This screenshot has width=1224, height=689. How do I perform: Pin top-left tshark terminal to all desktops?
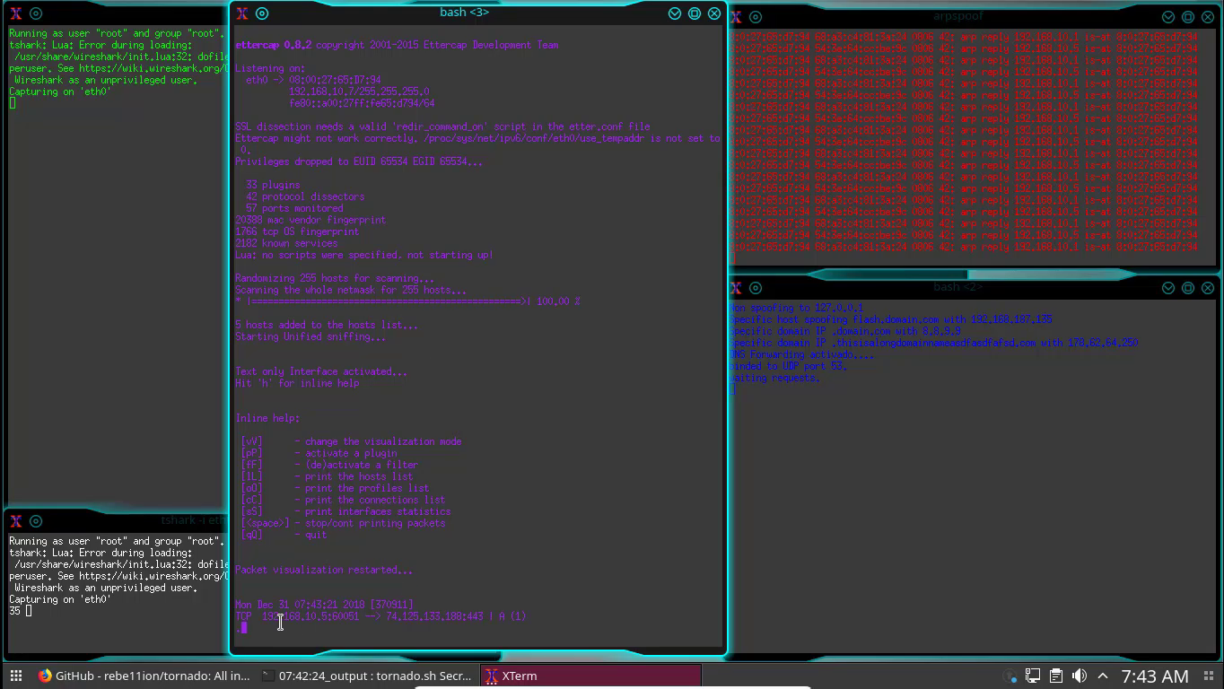(36, 13)
